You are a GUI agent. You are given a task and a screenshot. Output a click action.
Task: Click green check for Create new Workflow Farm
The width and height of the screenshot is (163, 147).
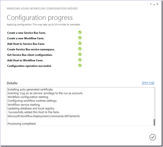point(80,38)
